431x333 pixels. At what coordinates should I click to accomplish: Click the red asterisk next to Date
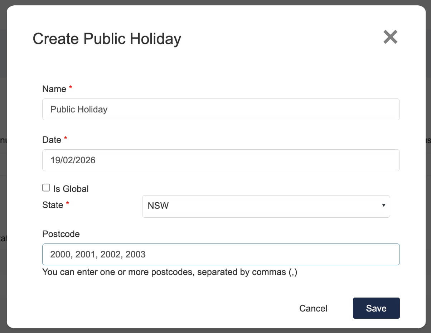tap(66, 139)
